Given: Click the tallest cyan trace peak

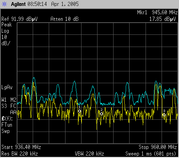Looking at the screenshot, I should point(34,78).
